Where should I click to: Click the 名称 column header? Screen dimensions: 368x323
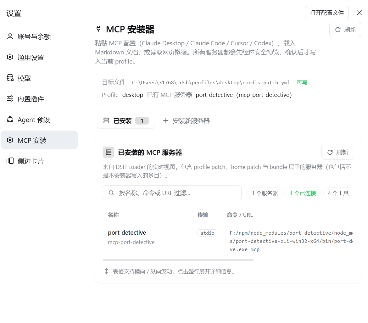point(113,215)
